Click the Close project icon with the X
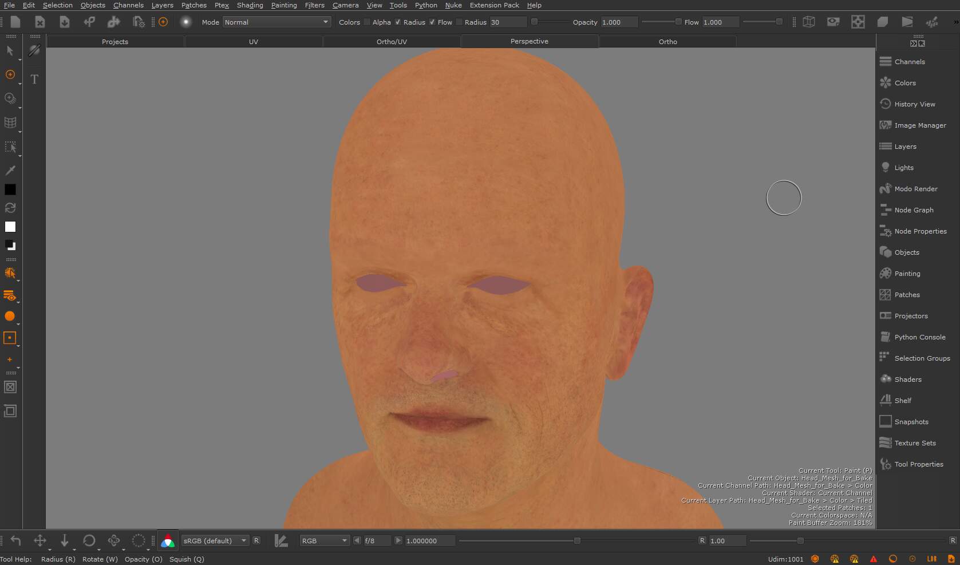960x565 pixels. 39,22
